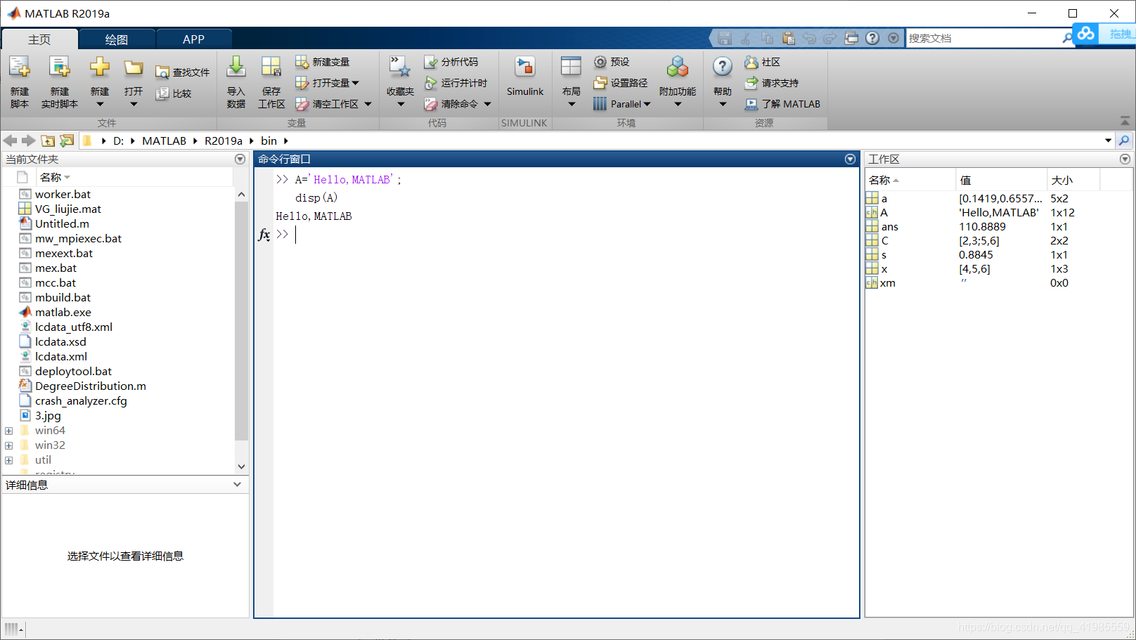Expand the util folder
The height and width of the screenshot is (640, 1136).
point(8,460)
